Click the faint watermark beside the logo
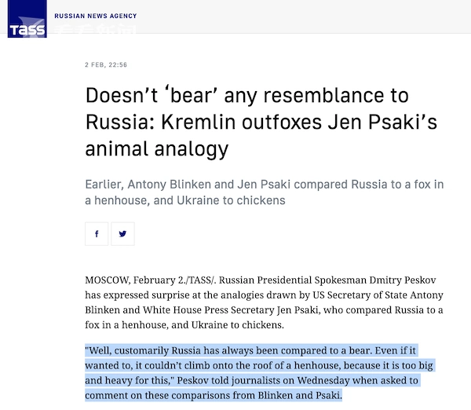The height and width of the screenshot is (410, 471). point(96,30)
